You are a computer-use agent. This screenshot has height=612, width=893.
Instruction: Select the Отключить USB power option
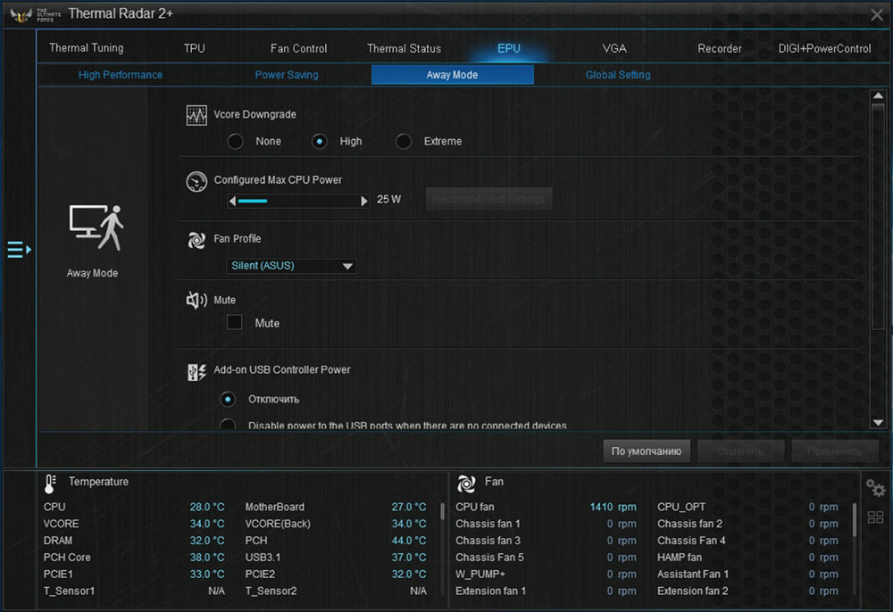coord(228,400)
